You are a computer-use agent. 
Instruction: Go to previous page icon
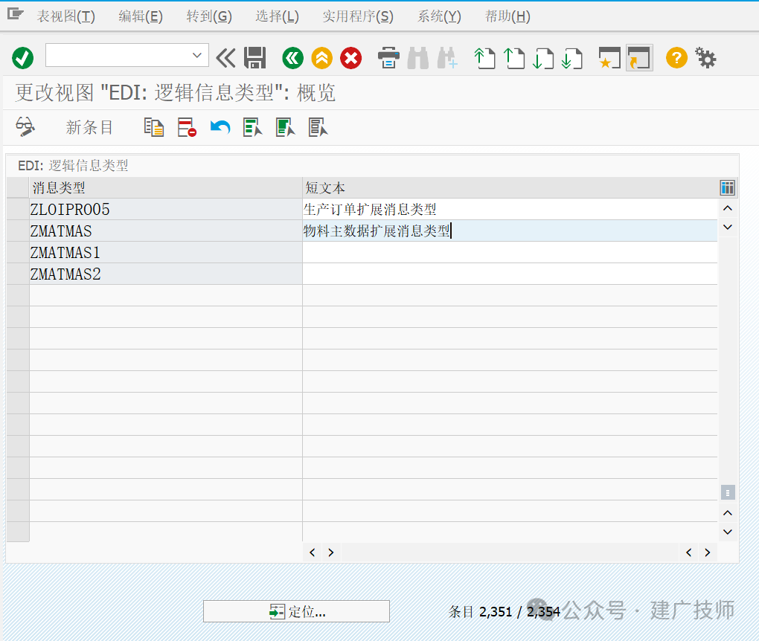coord(514,59)
